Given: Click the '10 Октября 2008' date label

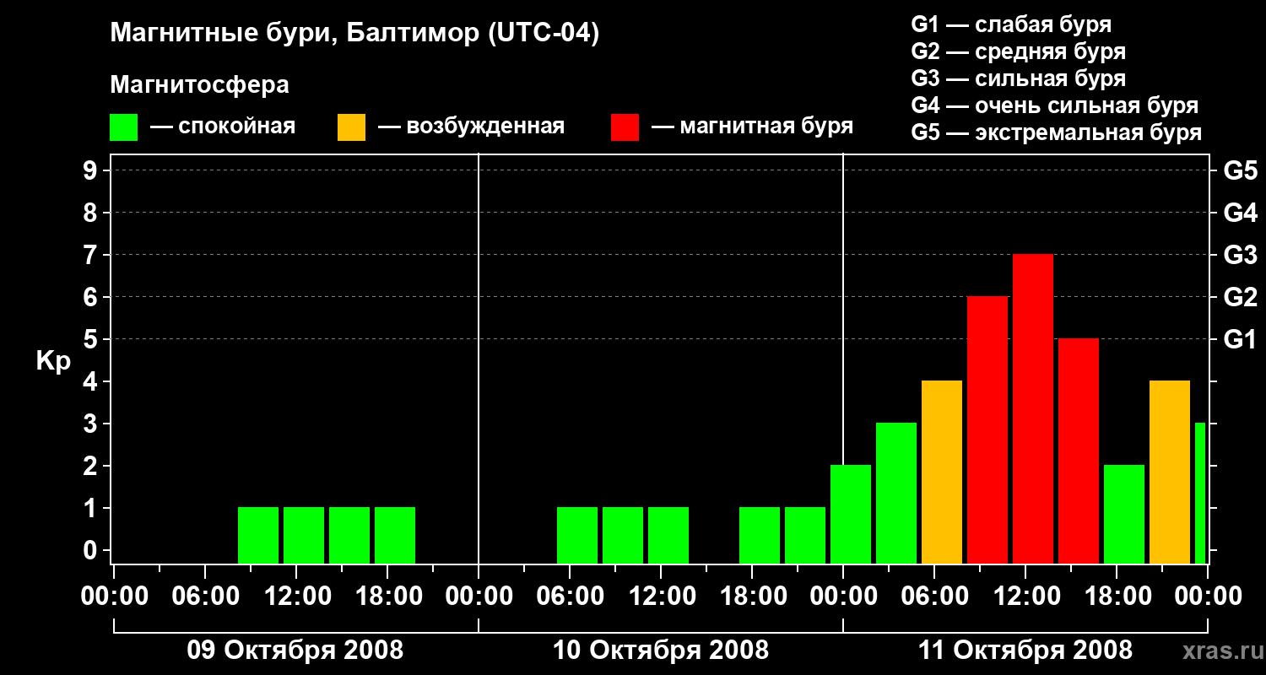Looking at the screenshot, I should 661,651.
